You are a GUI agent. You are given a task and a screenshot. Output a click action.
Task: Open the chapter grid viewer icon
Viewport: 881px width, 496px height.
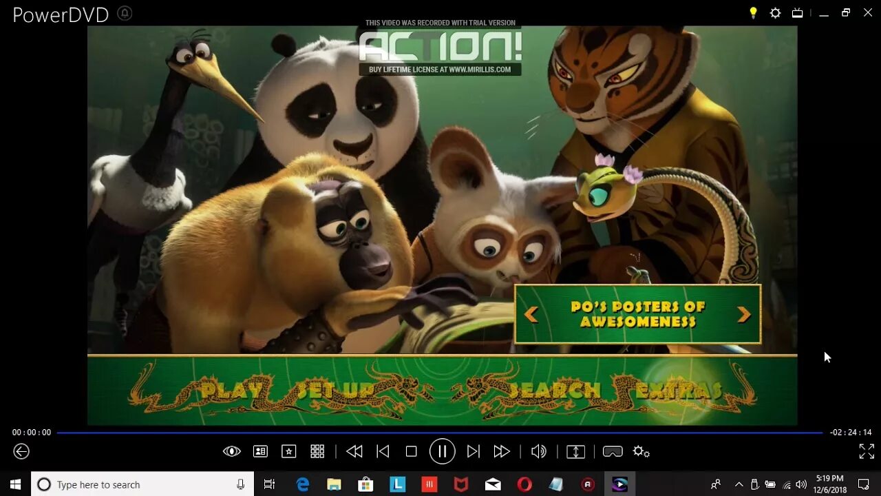click(317, 451)
